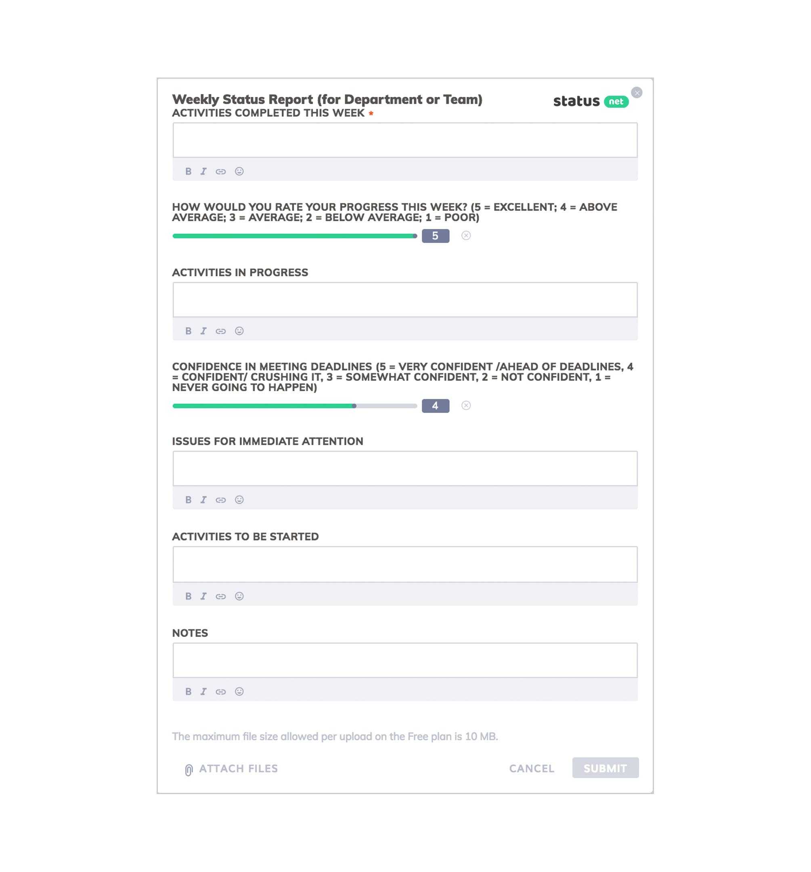Click the Italic icon in Activities In Progress
This screenshot has width=811, height=872.
pos(204,331)
